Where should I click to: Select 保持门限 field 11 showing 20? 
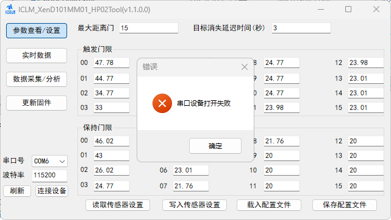point(282,186)
